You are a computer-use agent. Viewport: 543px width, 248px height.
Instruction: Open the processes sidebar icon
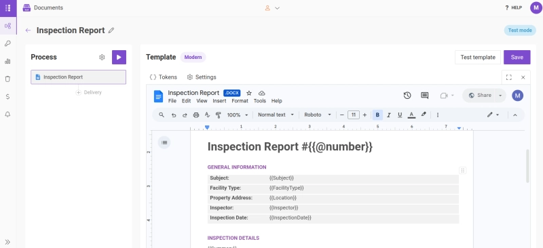pos(7,26)
